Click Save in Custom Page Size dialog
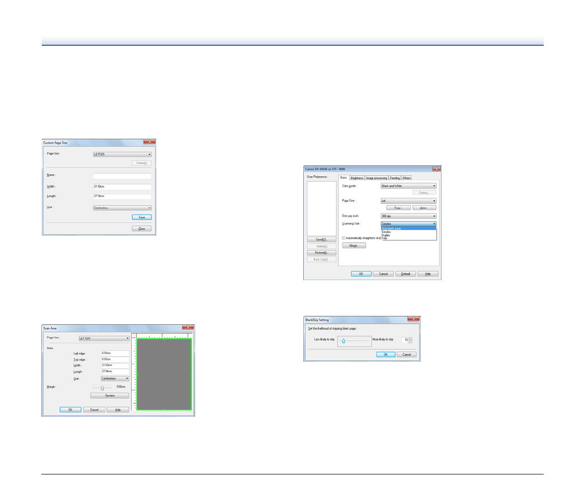 coord(142,217)
